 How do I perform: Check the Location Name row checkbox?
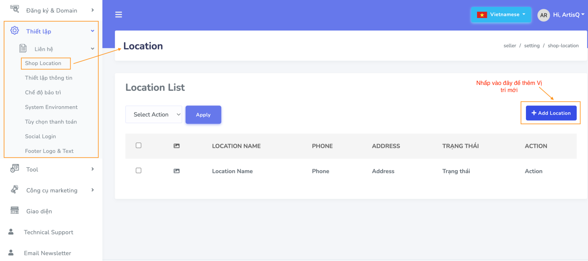pos(139,171)
